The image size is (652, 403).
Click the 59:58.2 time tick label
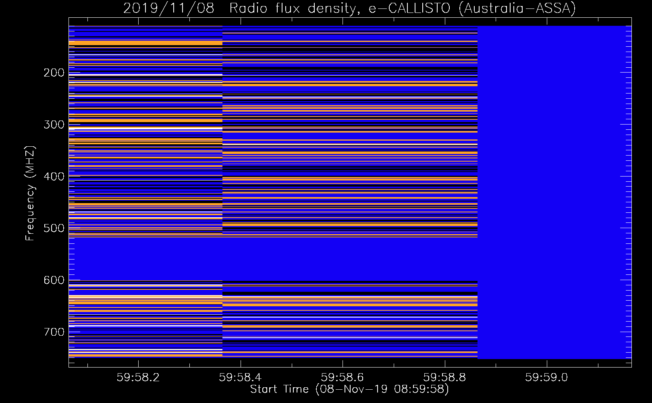click(138, 377)
